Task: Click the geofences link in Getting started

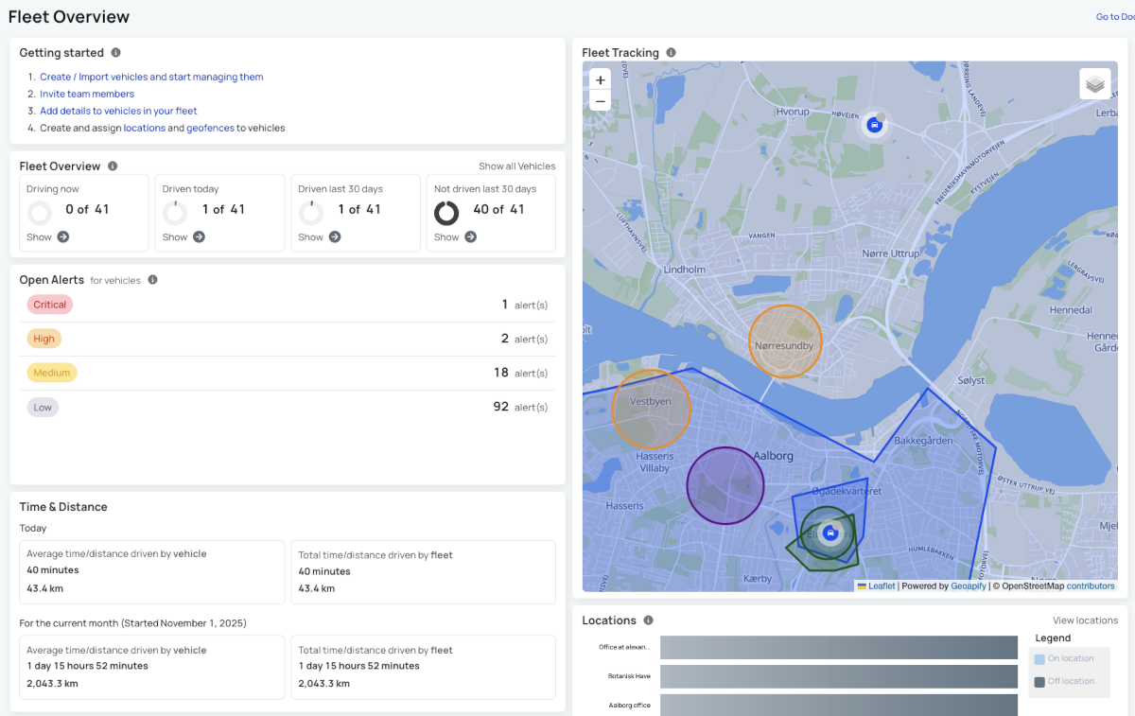Action: 208,128
